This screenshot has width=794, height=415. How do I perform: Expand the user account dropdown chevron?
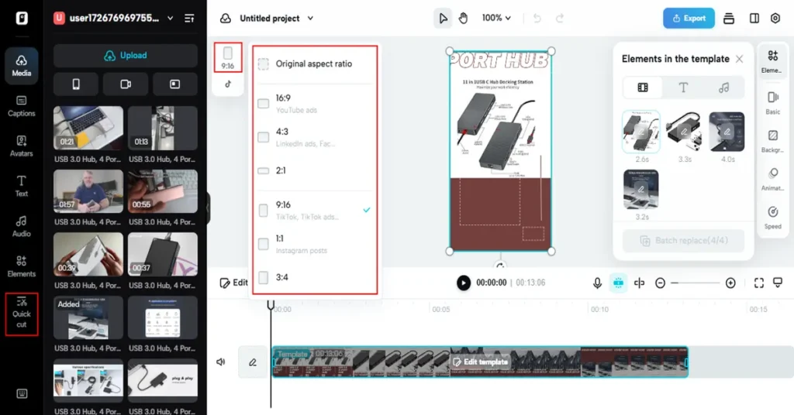(171, 19)
